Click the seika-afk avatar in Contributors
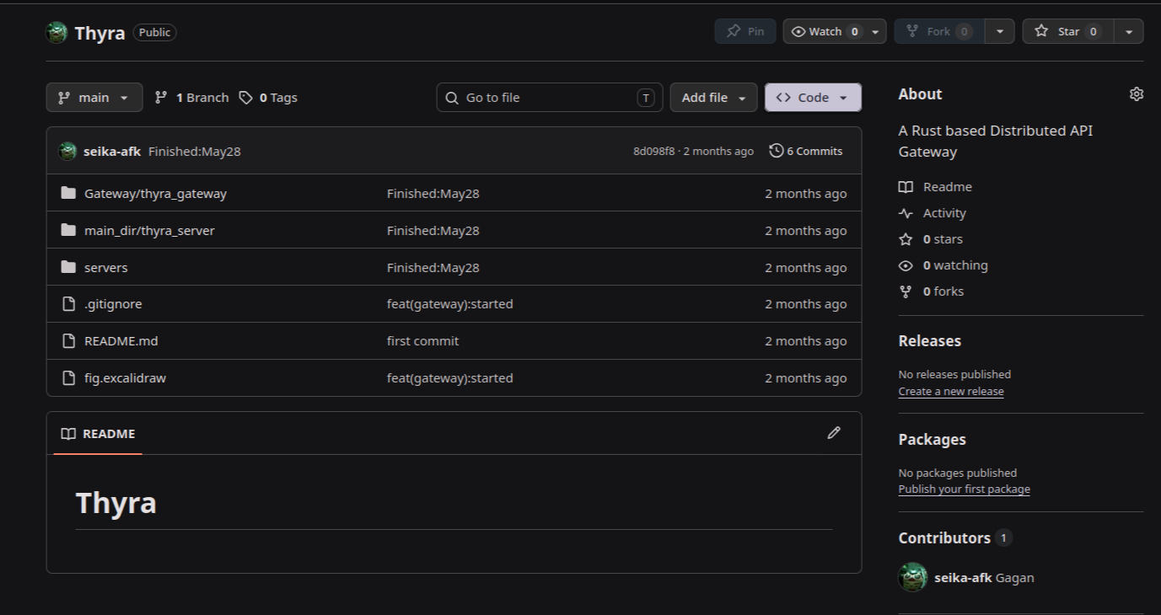 (913, 577)
